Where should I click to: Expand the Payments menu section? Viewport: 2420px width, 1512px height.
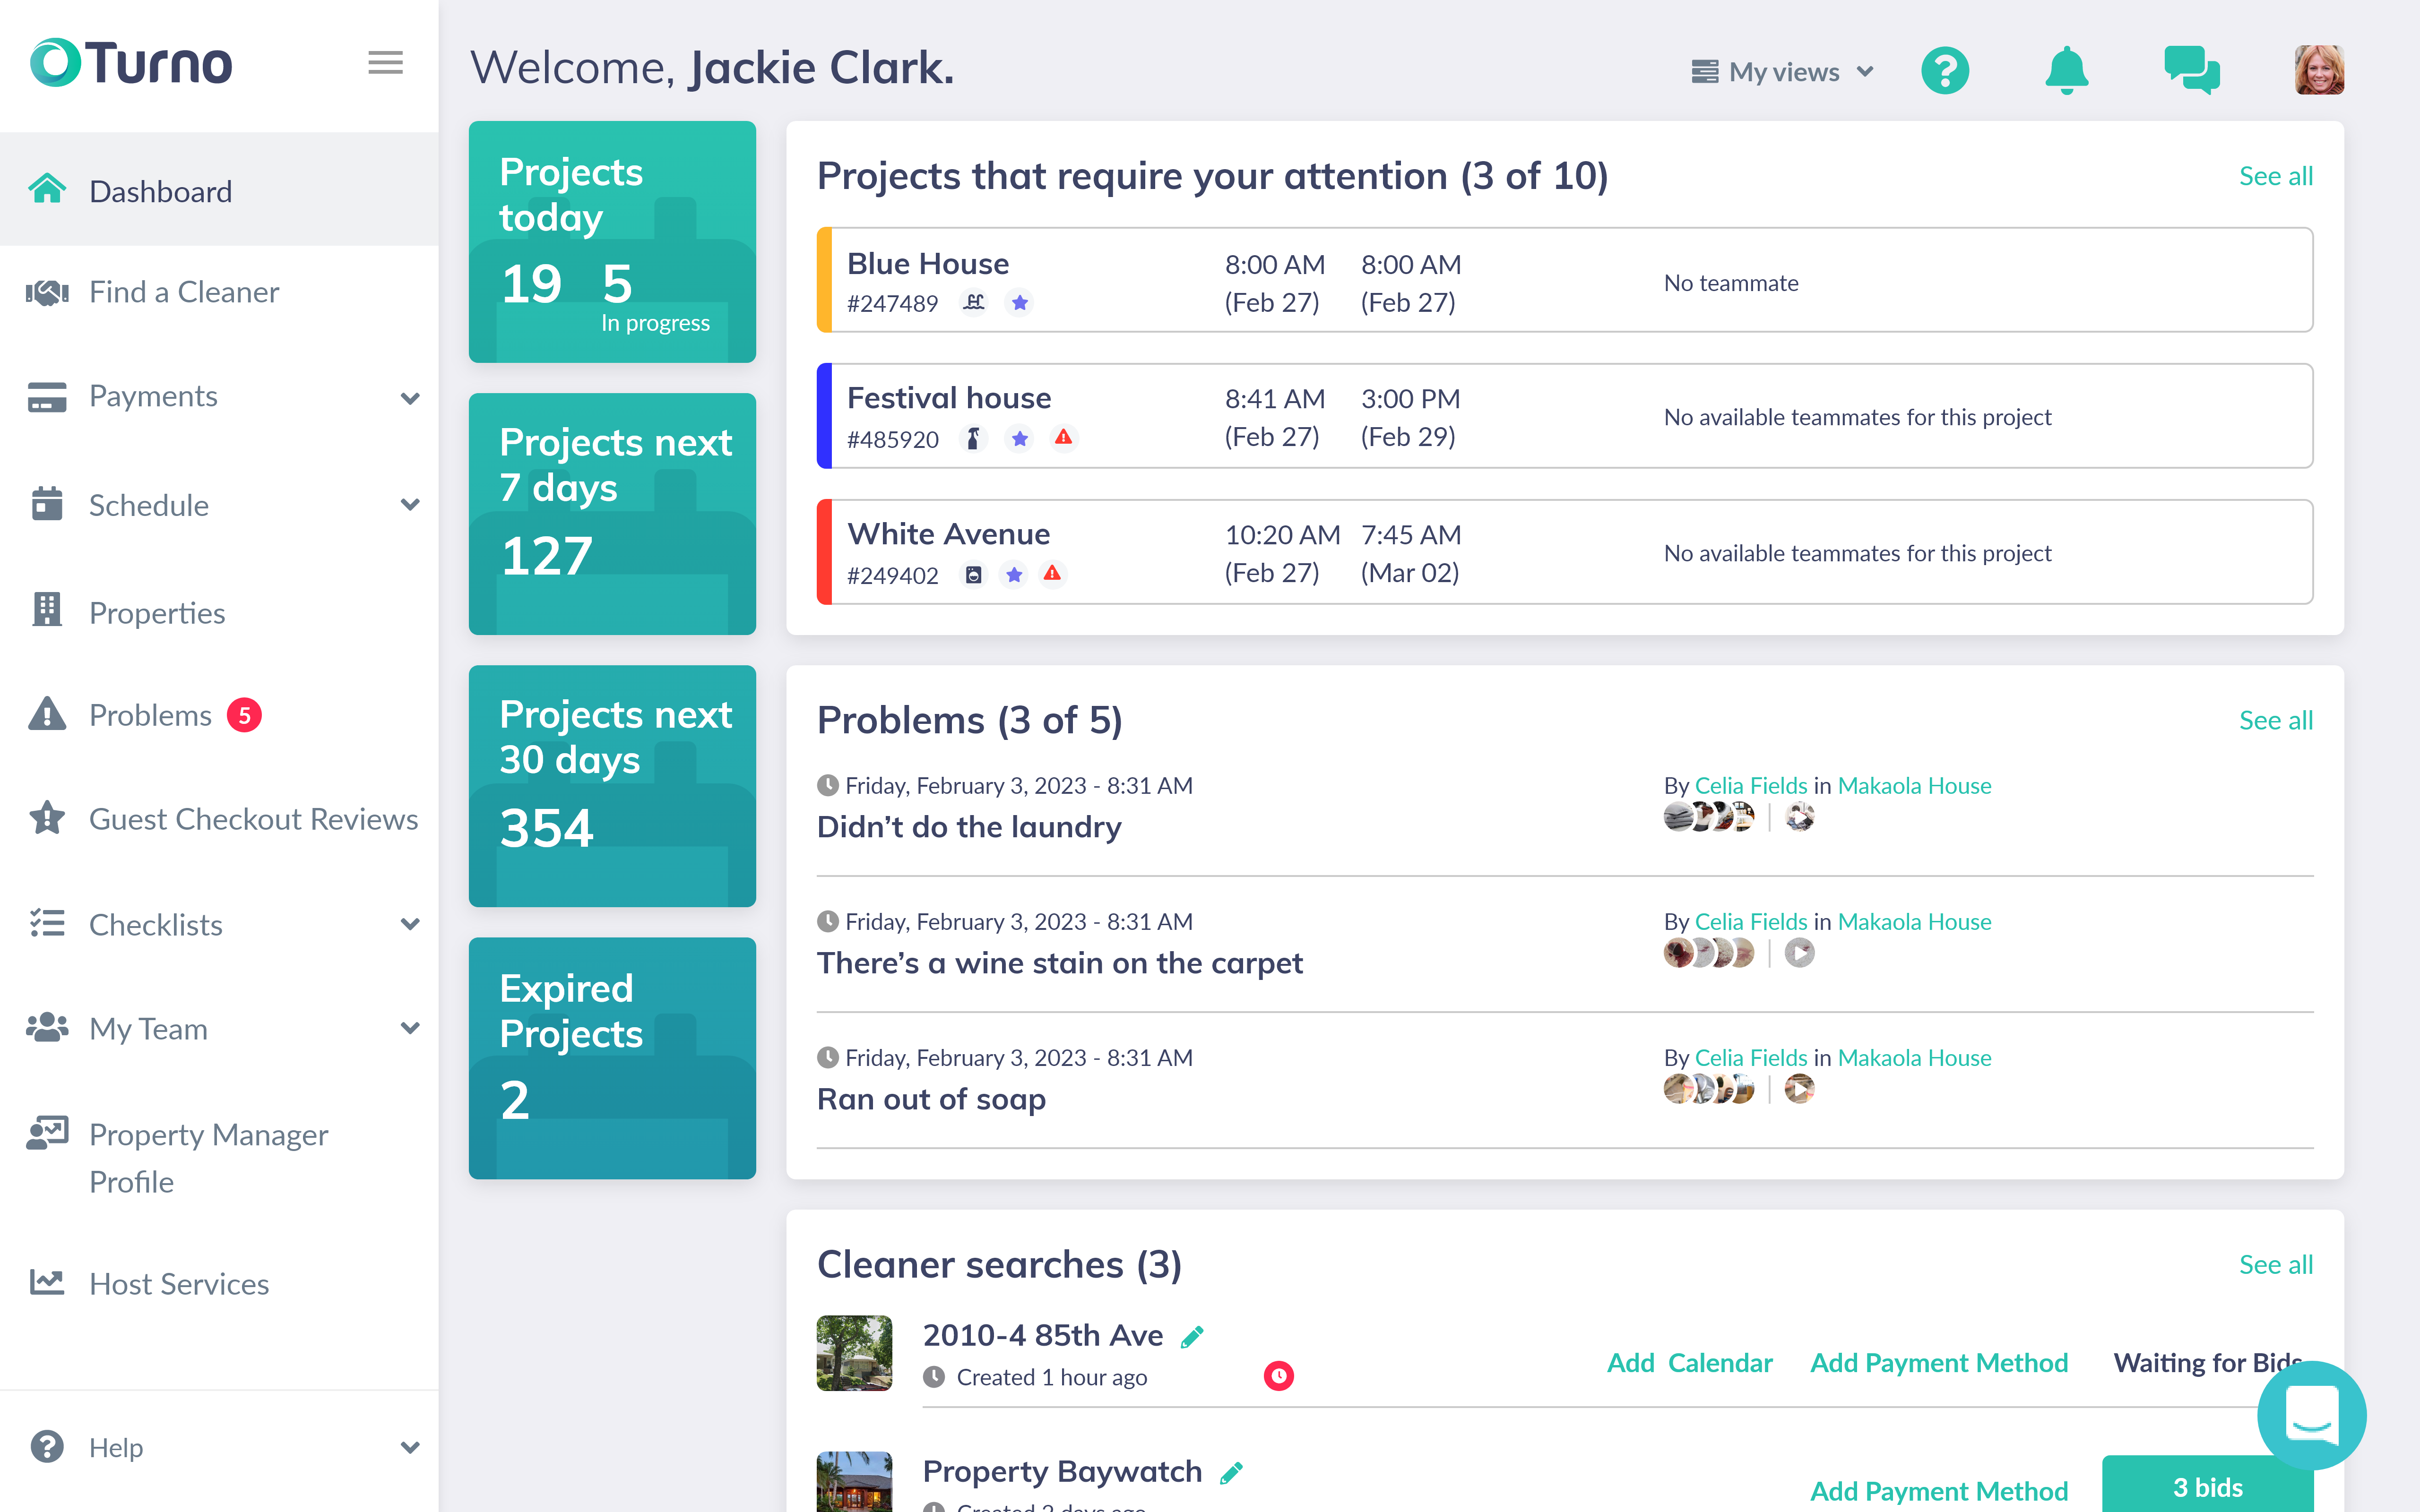pos(152,396)
